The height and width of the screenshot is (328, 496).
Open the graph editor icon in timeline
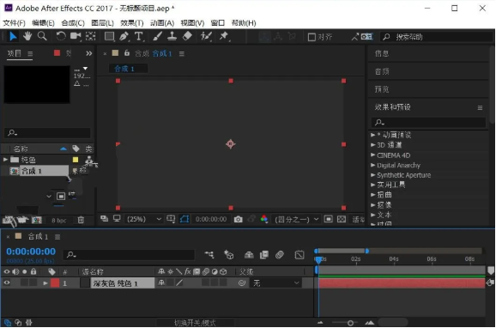click(x=299, y=254)
